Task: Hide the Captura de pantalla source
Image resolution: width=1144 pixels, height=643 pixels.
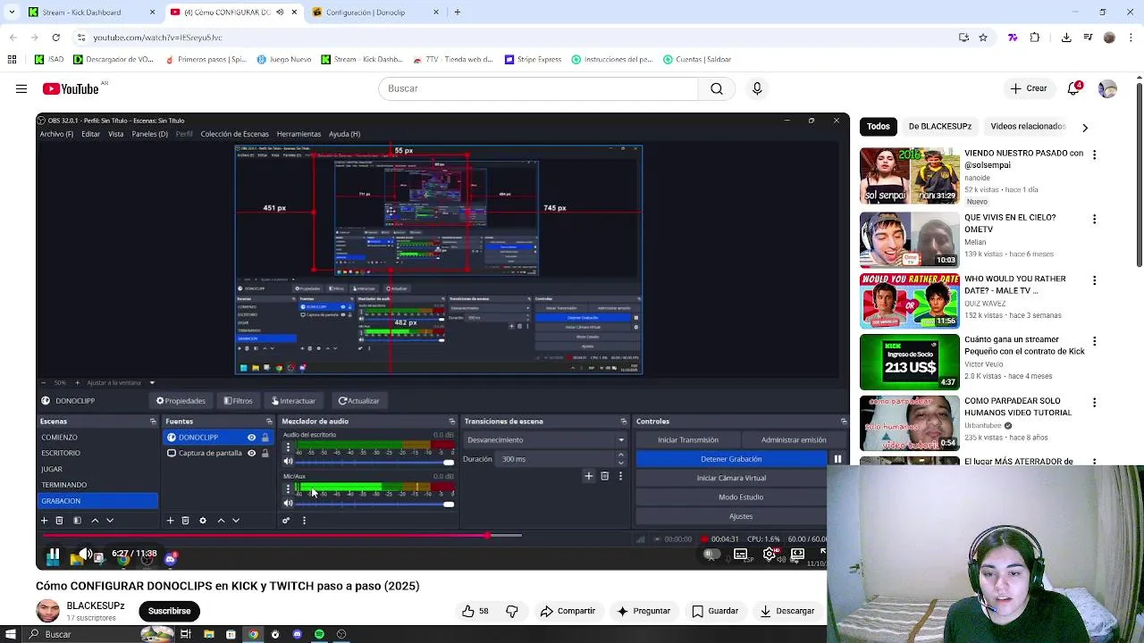Action: 251,454
